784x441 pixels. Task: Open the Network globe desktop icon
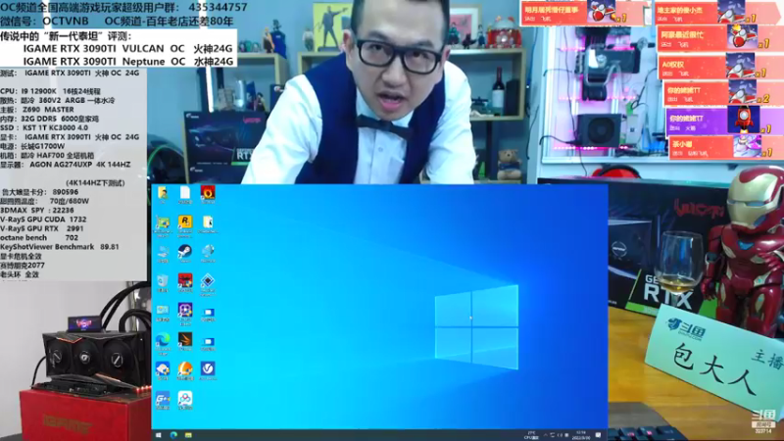coord(208,254)
